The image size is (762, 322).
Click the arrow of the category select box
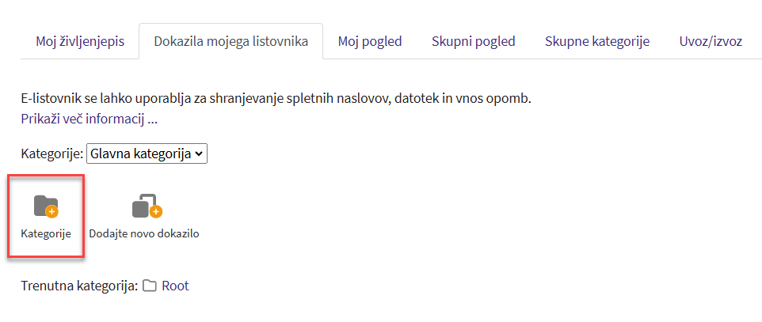[199, 153]
